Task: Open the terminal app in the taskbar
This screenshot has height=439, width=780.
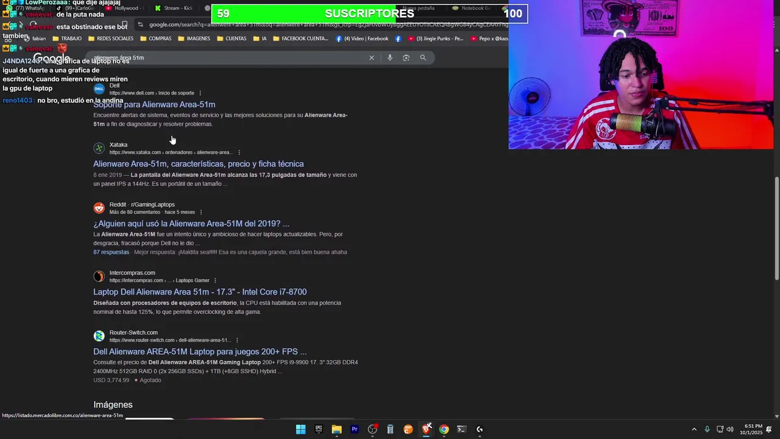Action: pyautogui.click(x=462, y=429)
